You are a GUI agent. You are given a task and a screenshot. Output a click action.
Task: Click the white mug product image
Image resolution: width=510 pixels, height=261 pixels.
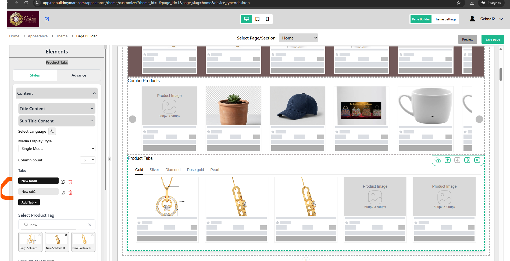426,106
